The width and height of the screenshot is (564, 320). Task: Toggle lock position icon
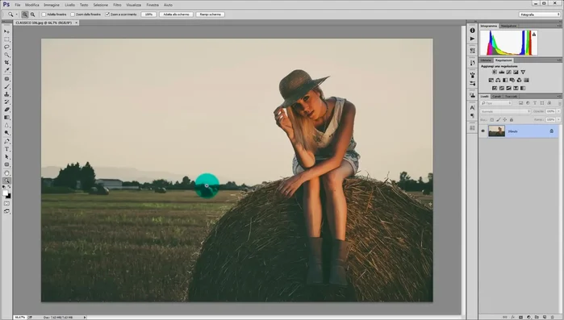click(504, 119)
